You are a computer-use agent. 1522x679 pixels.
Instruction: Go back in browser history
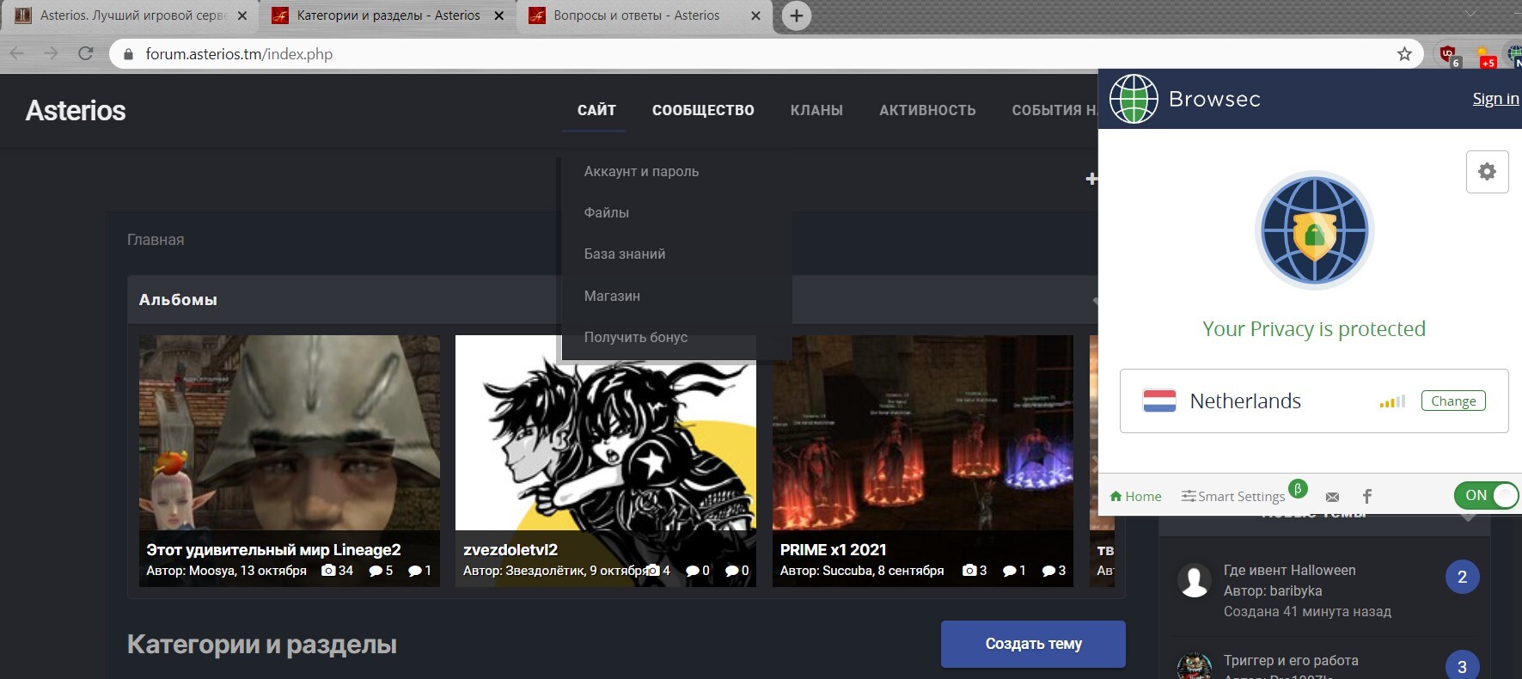click(x=16, y=53)
